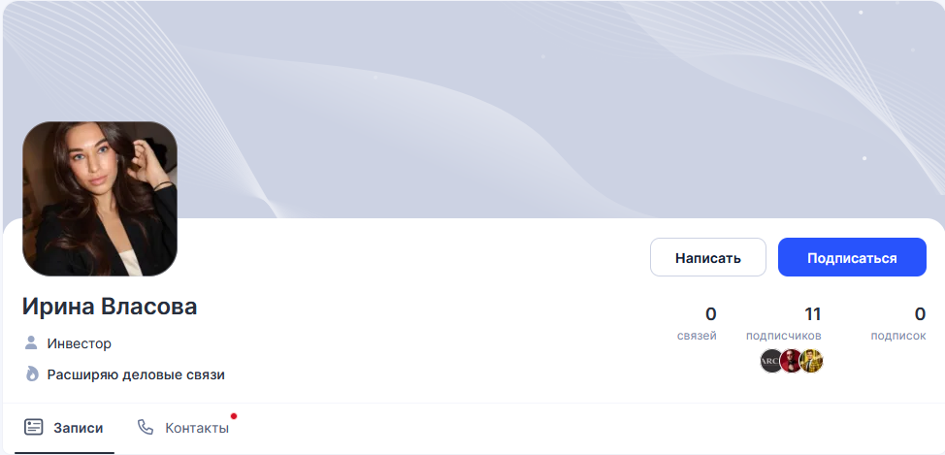The width and height of the screenshot is (945, 455).
Task: Click the 11 подписчиков counter
Action: pyautogui.click(x=784, y=323)
